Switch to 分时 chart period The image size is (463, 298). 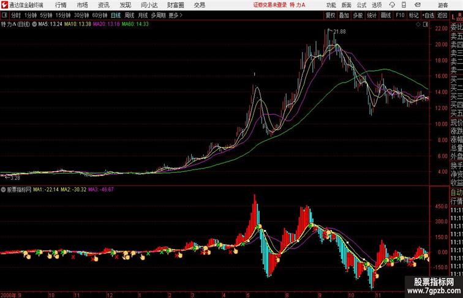pyautogui.click(x=16, y=15)
